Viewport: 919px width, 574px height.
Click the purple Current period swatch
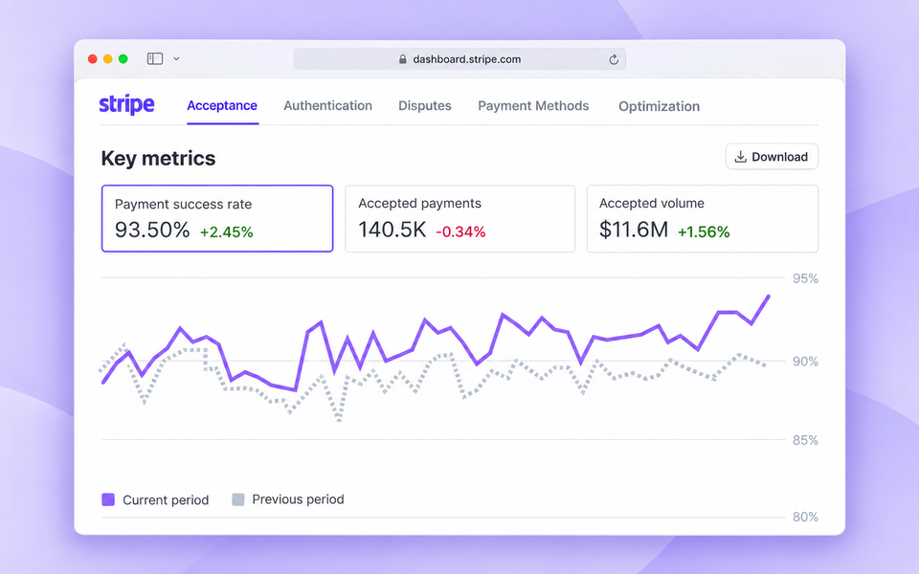click(108, 499)
